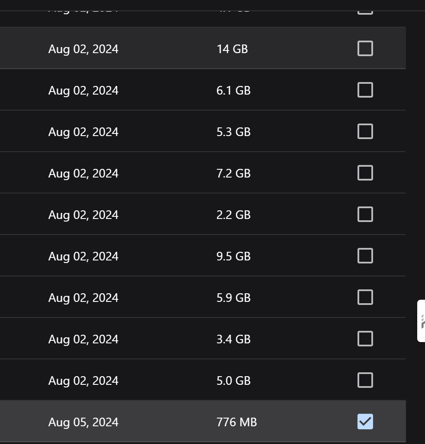The height and width of the screenshot is (444, 425).
Task: Check the 2.2 GB Aug 02 item
Action: [x=365, y=214]
